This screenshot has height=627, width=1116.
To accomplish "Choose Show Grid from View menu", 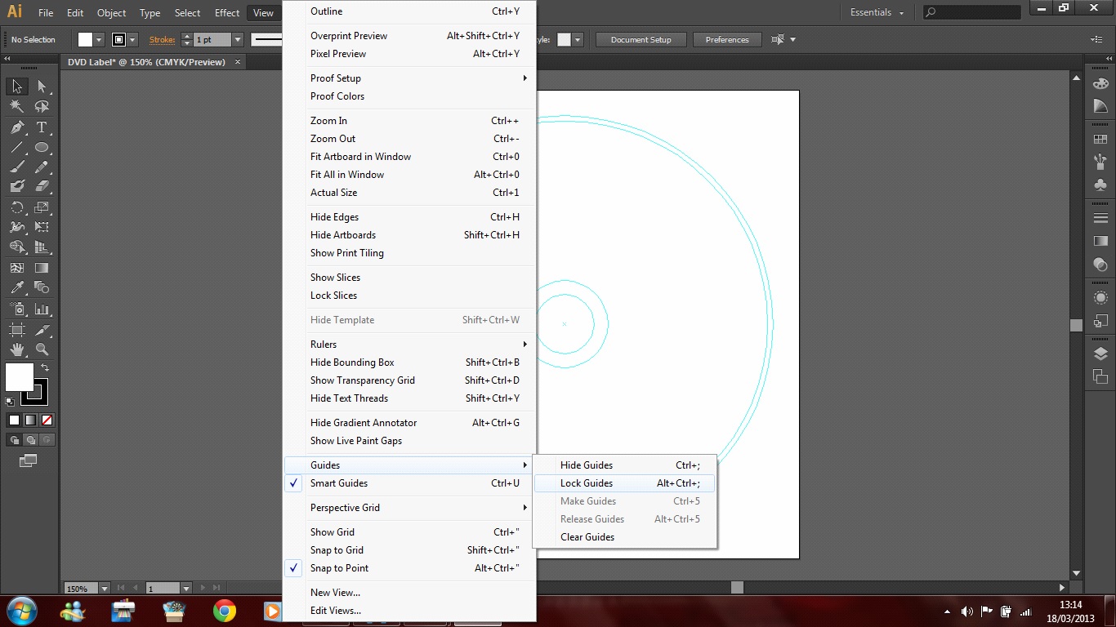I will pyautogui.click(x=410, y=532).
